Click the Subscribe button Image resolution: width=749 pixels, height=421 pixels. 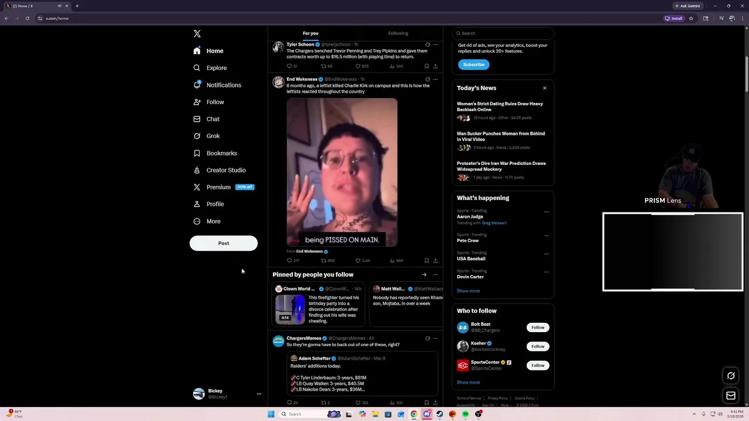(473, 64)
